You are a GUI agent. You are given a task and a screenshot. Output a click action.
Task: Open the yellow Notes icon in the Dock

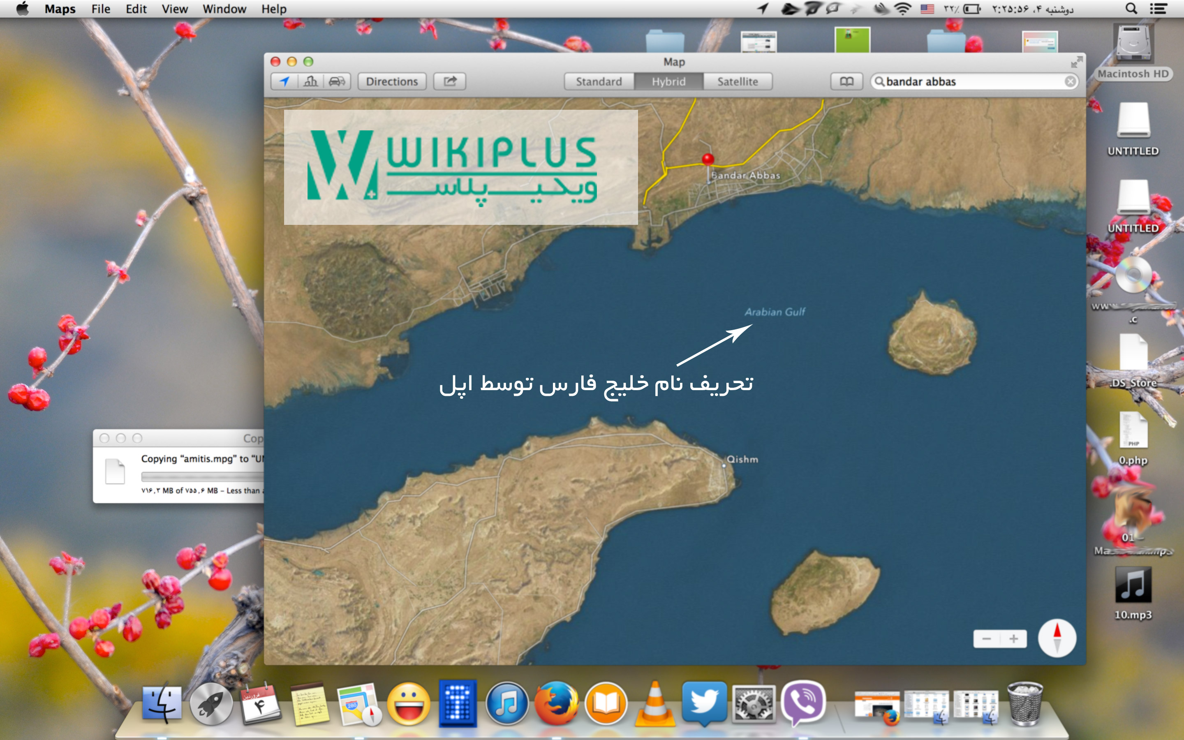coord(310,704)
